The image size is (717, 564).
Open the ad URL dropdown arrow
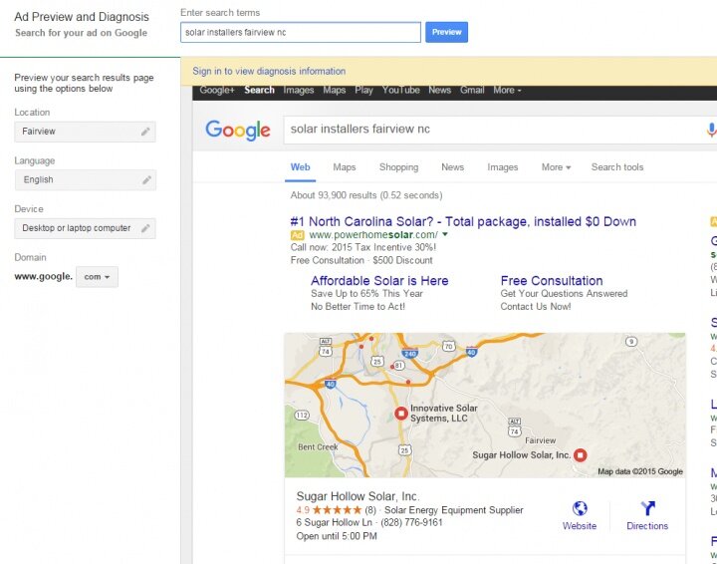click(445, 234)
